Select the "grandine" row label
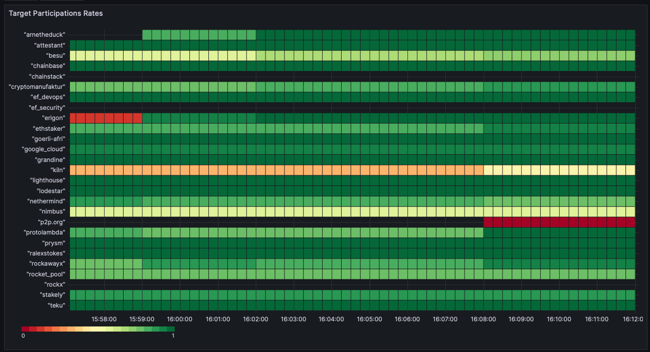The image size is (650, 352). pyautogui.click(x=50, y=160)
